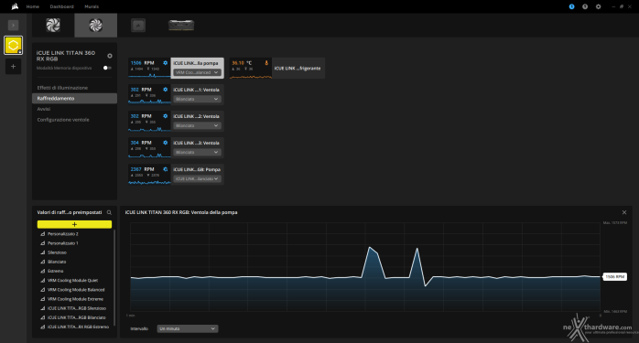Open Bilanciato dropdown for Ventola 1
639x343 pixels.
coord(197,99)
